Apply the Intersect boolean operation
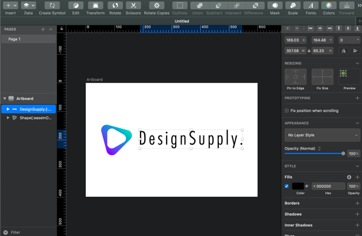The width and height of the screenshot is (362, 236). tap(237, 5)
